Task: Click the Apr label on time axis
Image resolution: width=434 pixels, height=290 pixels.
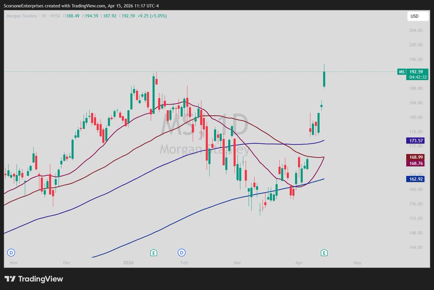Action: [299, 263]
